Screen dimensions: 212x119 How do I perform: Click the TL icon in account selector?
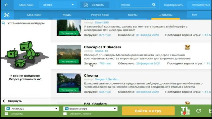[8, 109]
